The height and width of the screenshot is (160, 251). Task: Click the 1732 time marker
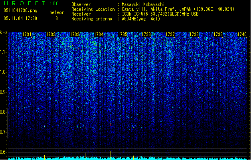pyautogui.click(x=51, y=34)
